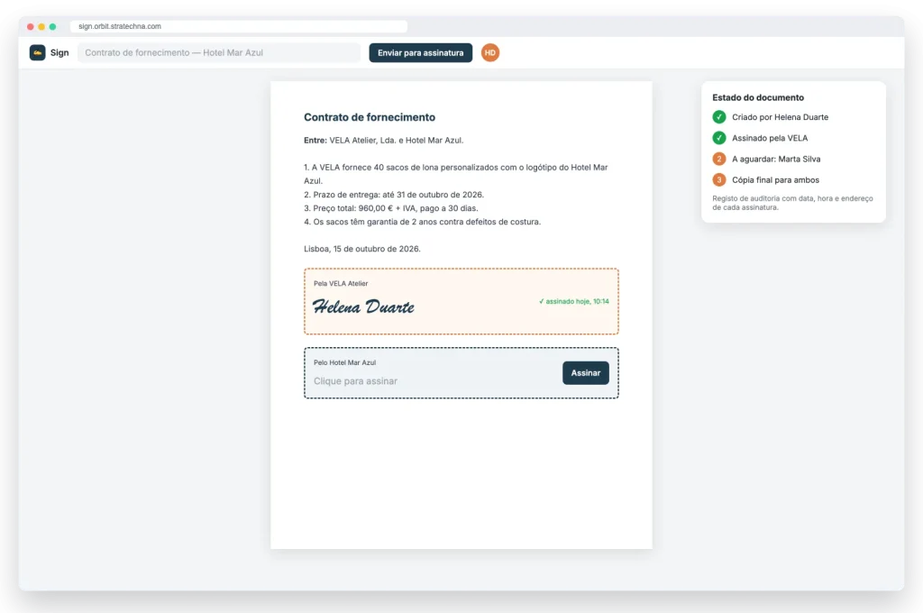Click the 'Sign' app name in the header
The width and height of the screenshot is (923, 613).
59,52
